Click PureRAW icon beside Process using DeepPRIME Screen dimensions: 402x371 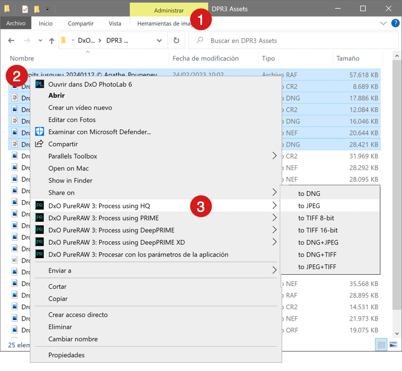(x=40, y=230)
